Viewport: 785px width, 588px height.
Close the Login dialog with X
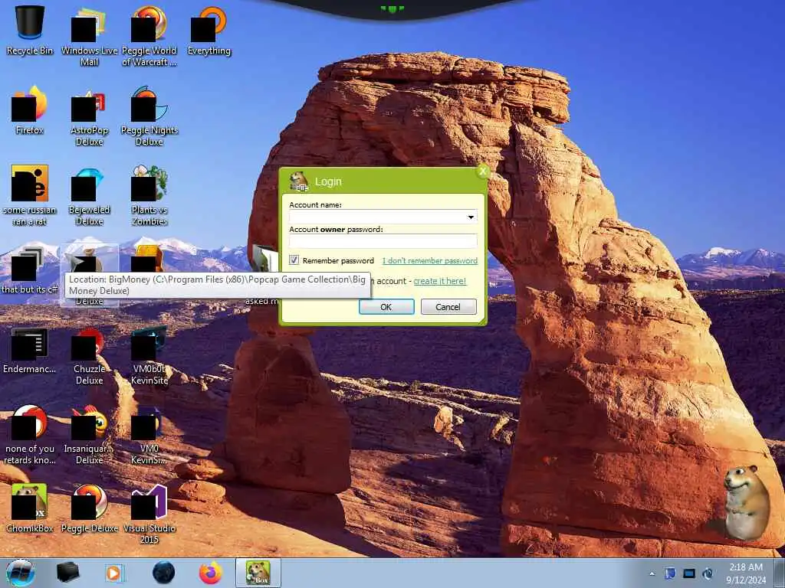pyautogui.click(x=483, y=171)
